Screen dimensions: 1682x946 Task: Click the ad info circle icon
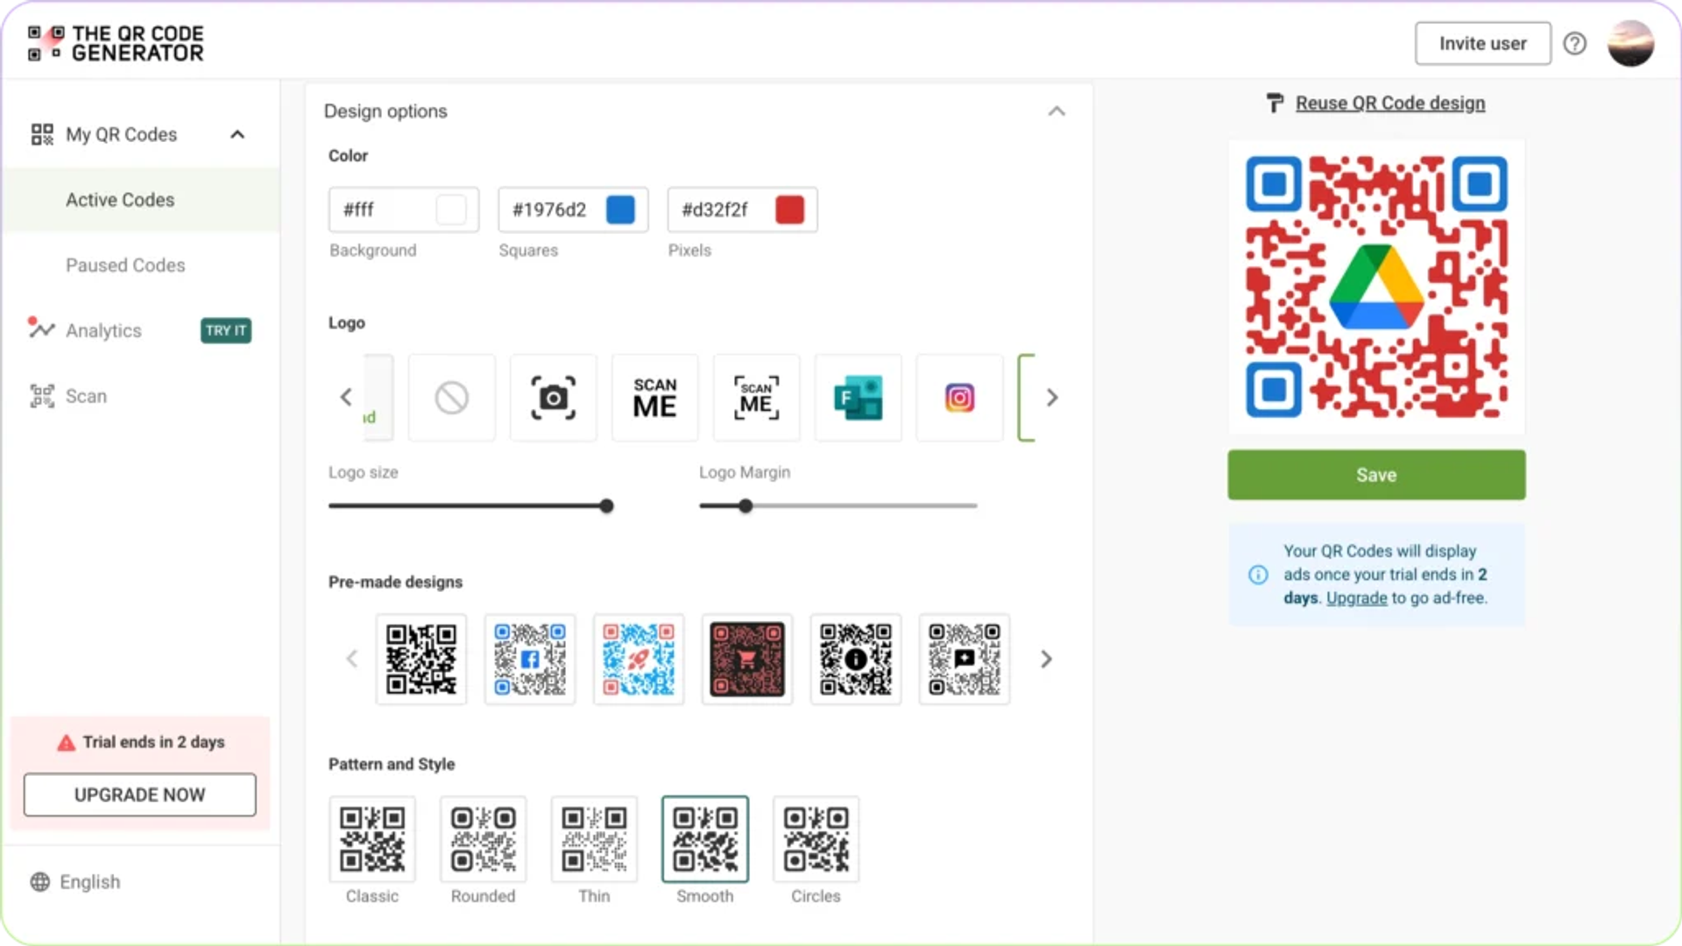pyautogui.click(x=1258, y=575)
